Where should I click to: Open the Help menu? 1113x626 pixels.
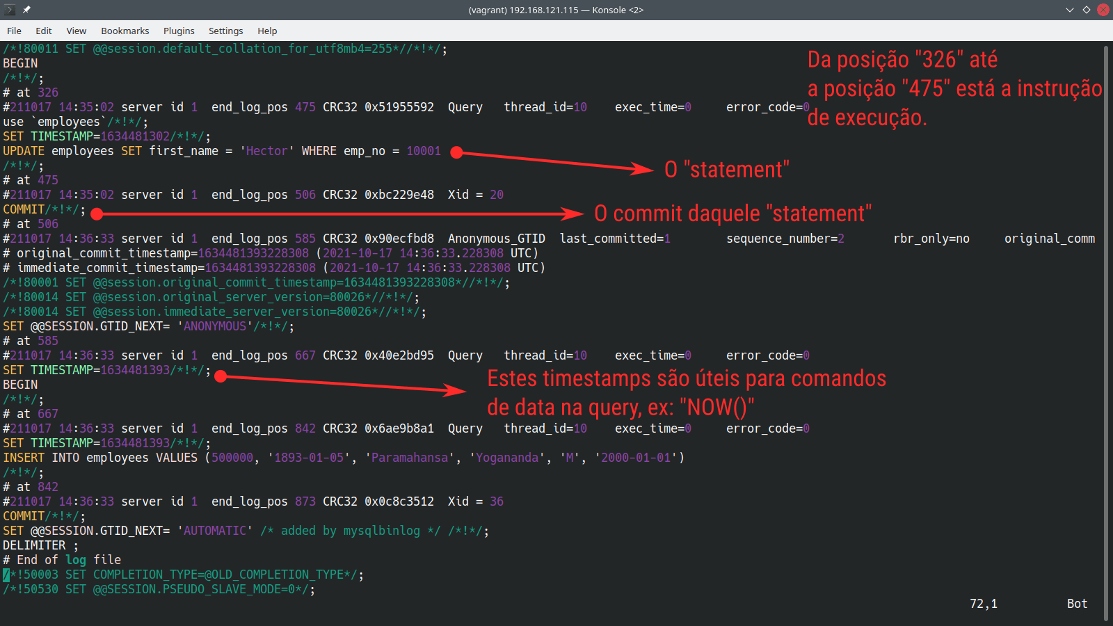[x=267, y=31]
